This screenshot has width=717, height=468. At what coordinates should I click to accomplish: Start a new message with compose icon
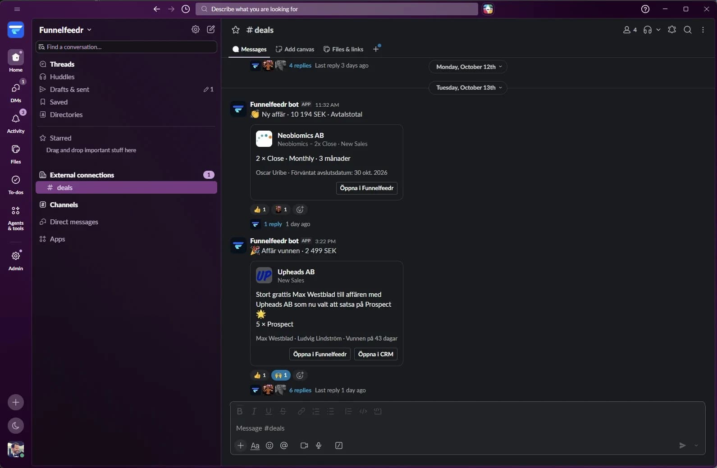click(x=210, y=29)
